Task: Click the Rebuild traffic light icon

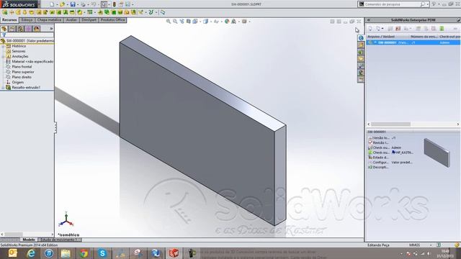Action: coord(114,4)
